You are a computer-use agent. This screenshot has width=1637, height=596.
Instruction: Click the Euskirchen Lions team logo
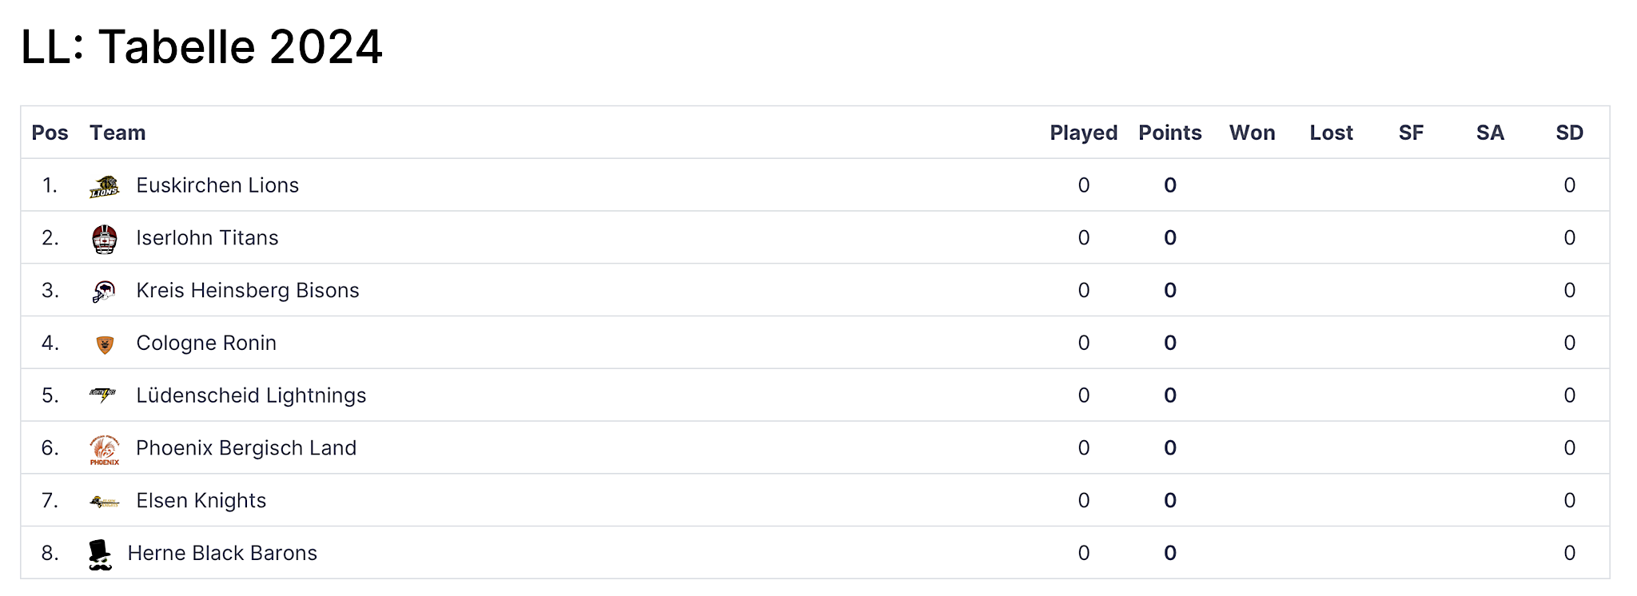pyautogui.click(x=105, y=186)
